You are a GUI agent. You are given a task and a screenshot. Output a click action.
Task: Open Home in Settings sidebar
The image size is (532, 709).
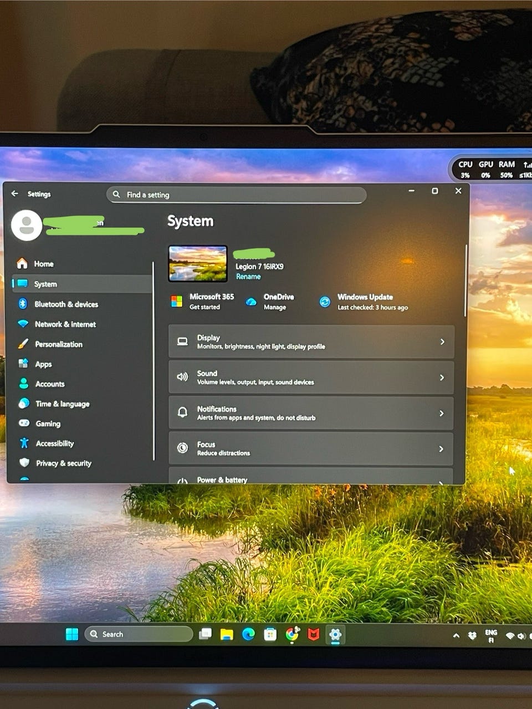pyautogui.click(x=81, y=264)
